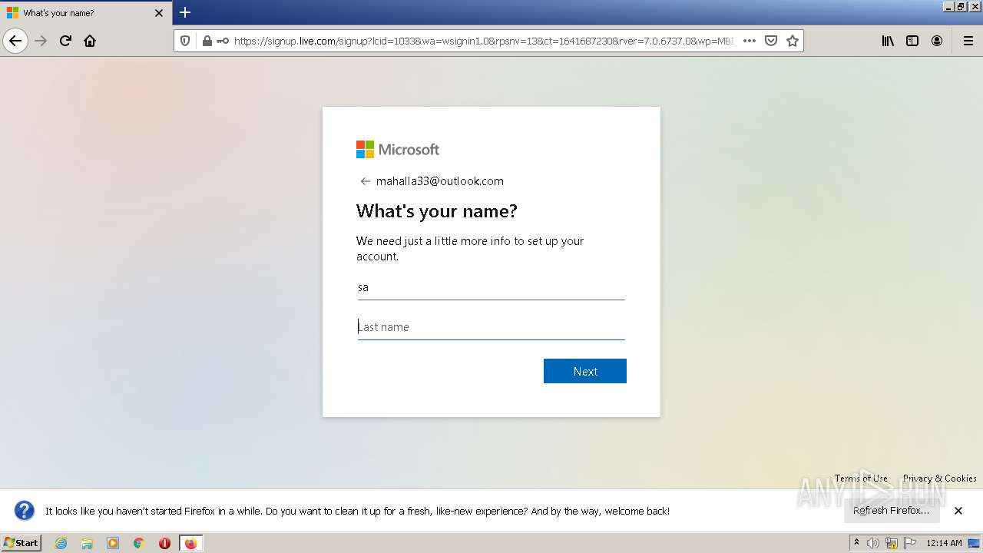This screenshot has height=553, width=983.
Task: Close the "What's your name?" tab
Action: click(x=159, y=13)
